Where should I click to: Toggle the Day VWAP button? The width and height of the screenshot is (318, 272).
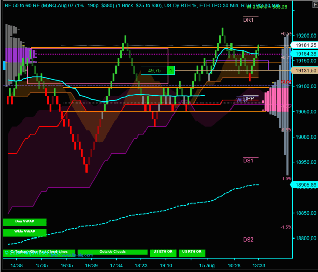pos(24,222)
